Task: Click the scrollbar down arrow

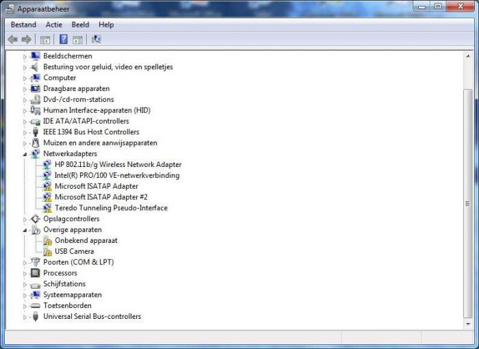Action: [x=468, y=324]
